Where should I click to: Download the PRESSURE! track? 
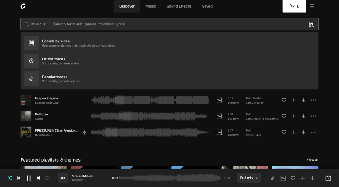pyautogui.click(x=303, y=132)
